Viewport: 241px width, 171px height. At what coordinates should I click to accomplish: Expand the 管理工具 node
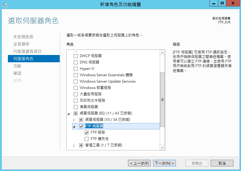coord(74,145)
